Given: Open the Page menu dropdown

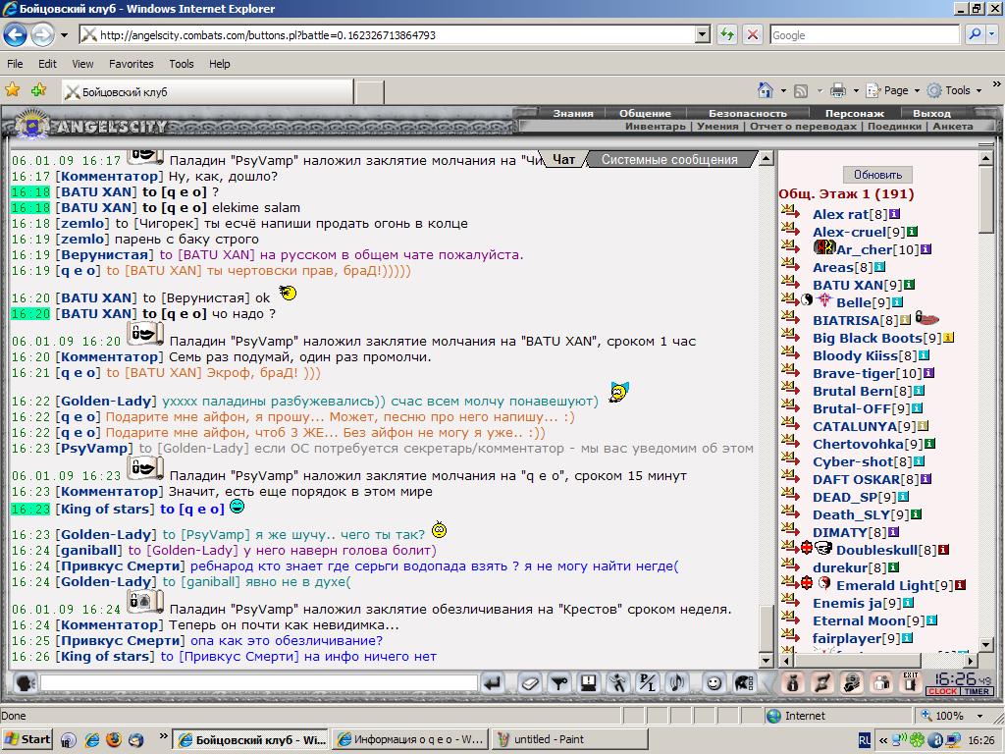Looking at the screenshot, I should coord(894,90).
